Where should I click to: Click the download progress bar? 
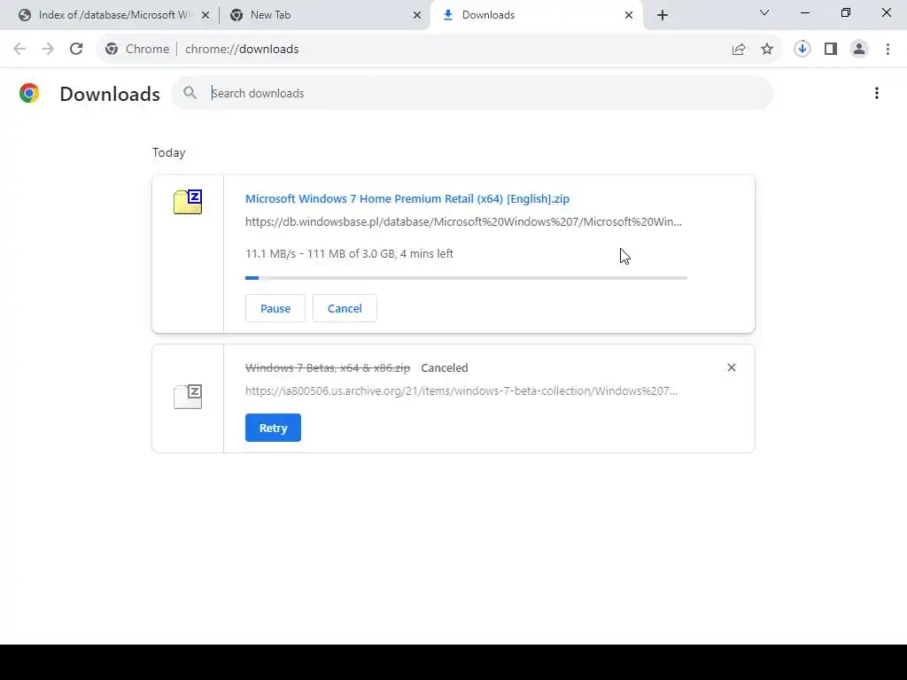[466, 278]
